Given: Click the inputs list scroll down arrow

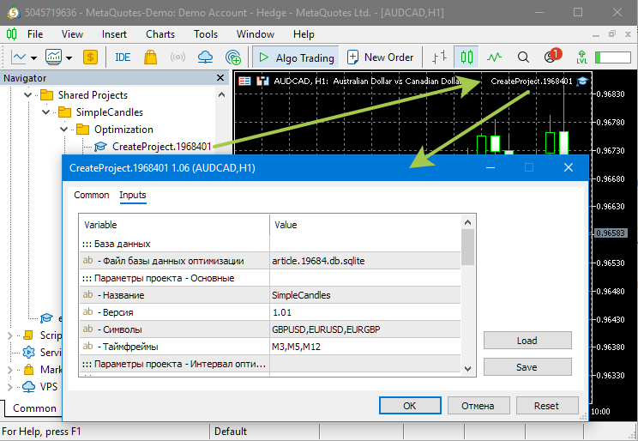Looking at the screenshot, I should point(467,369).
